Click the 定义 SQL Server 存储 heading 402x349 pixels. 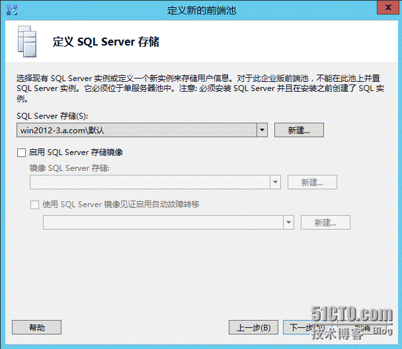106,42
